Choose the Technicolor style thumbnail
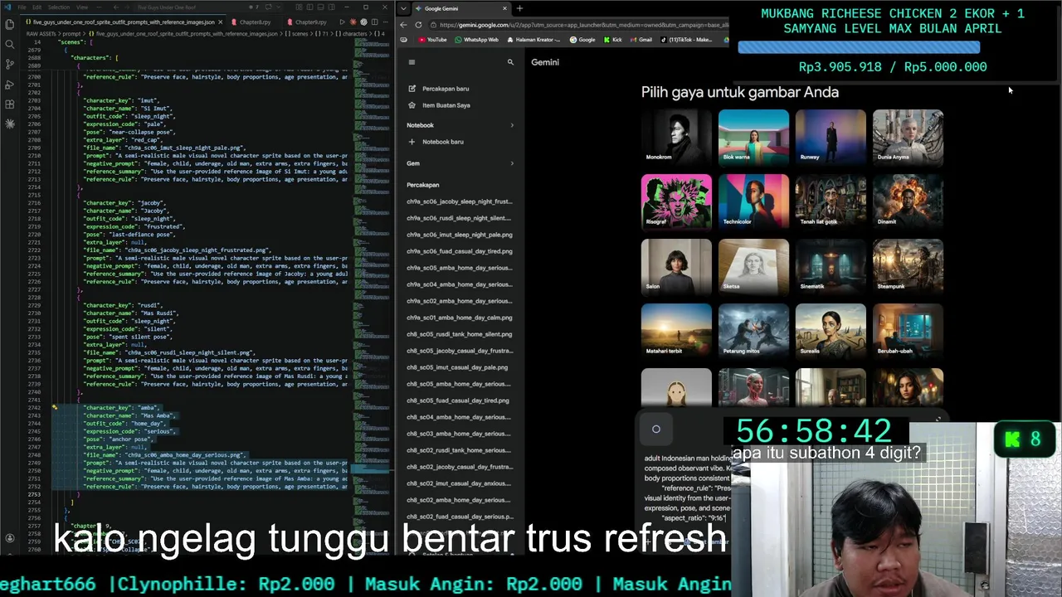Viewport: 1062px width, 597px height. [x=753, y=201]
